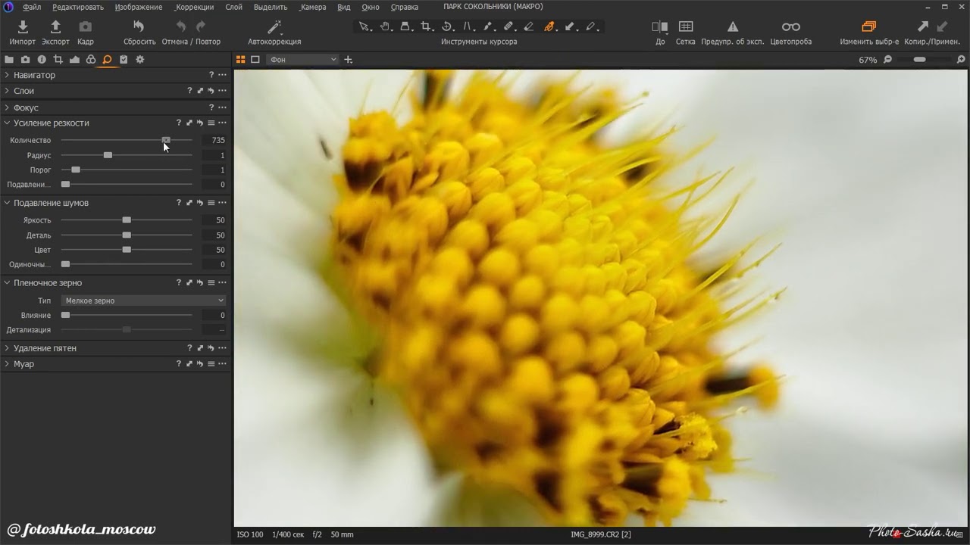Click the Автокоррекция magic wand icon

(x=274, y=27)
